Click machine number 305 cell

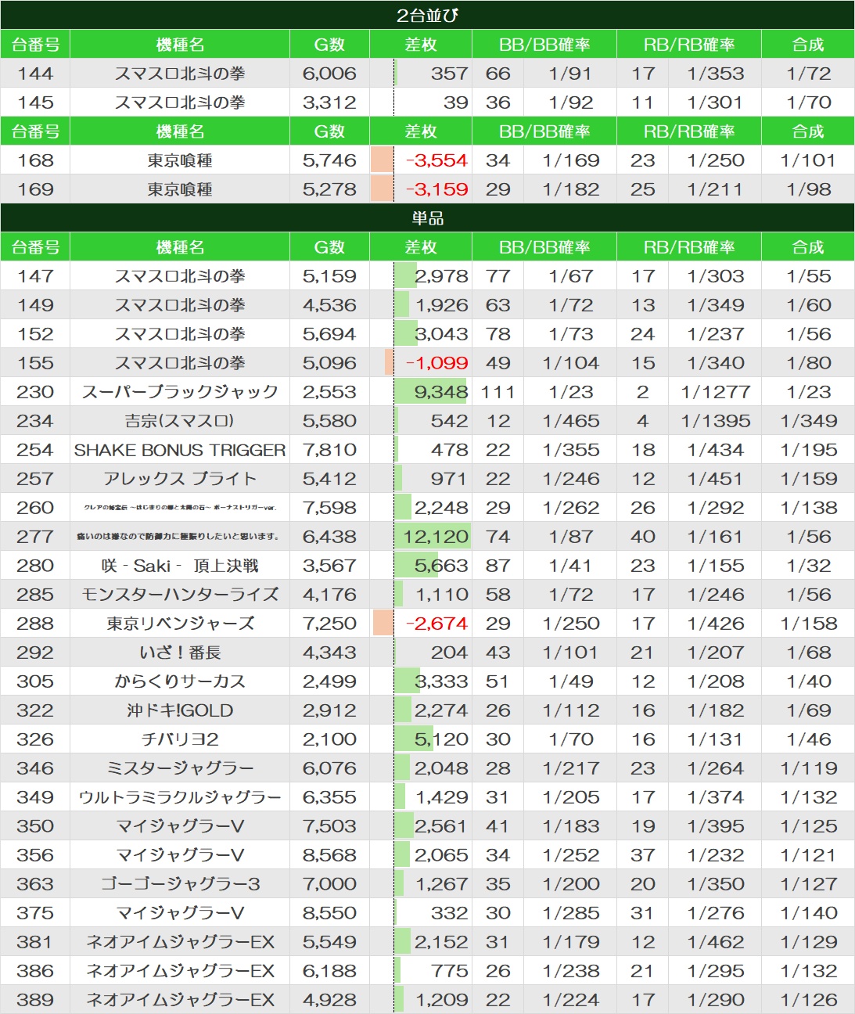click(x=35, y=681)
